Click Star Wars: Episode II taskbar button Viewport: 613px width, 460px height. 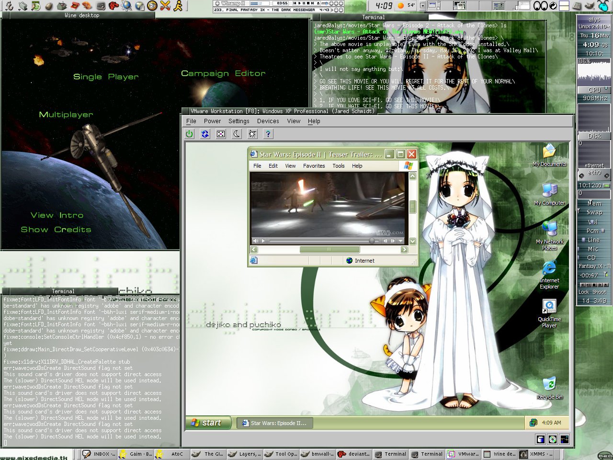point(274,423)
